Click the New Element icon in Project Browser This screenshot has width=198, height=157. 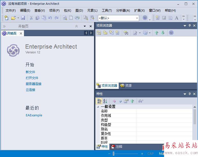click(117, 33)
